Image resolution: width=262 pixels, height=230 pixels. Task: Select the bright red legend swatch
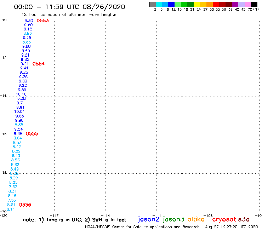216,4
